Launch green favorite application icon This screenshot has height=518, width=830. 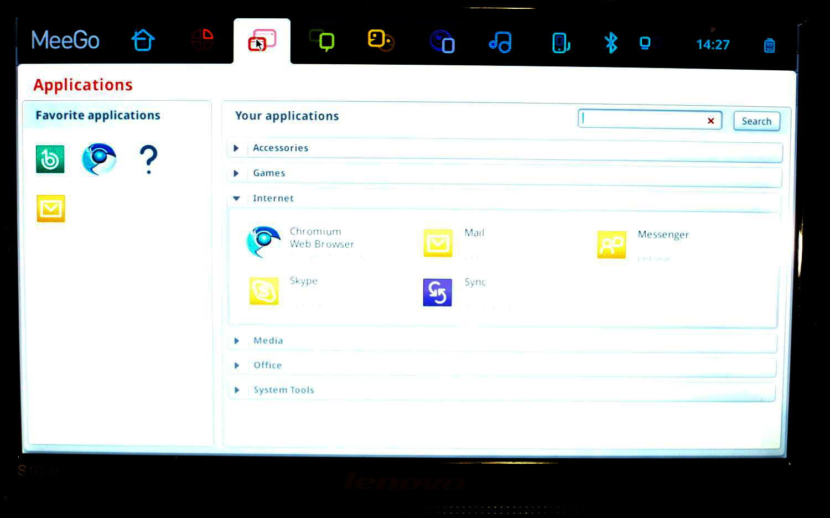(x=50, y=159)
